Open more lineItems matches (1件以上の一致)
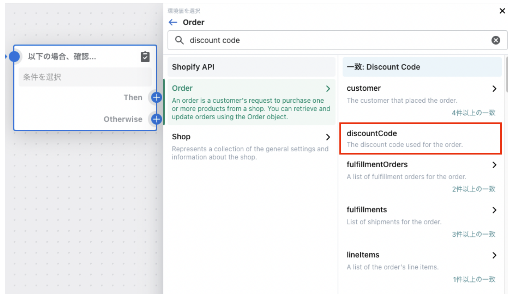This screenshot has width=514, height=301. click(x=474, y=280)
